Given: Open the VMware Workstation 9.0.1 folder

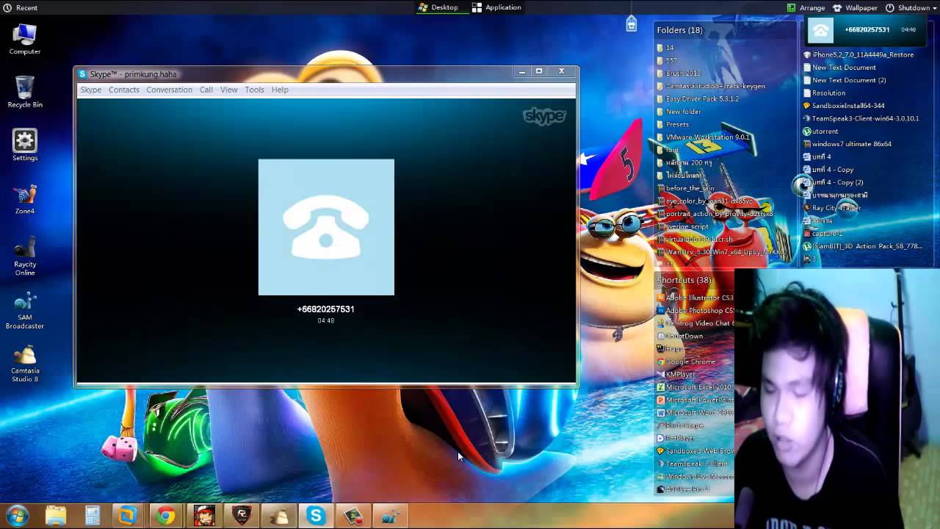Looking at the screenshot, I should (x=703, y=137).
